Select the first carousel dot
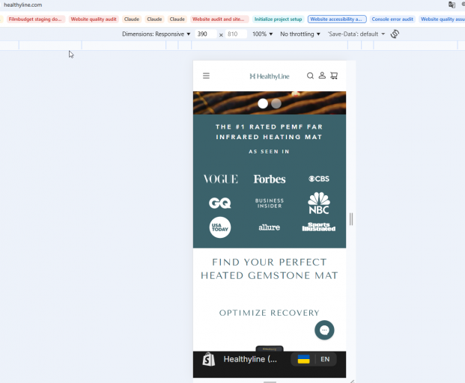The image size is (465, 383). click(263, 103)
